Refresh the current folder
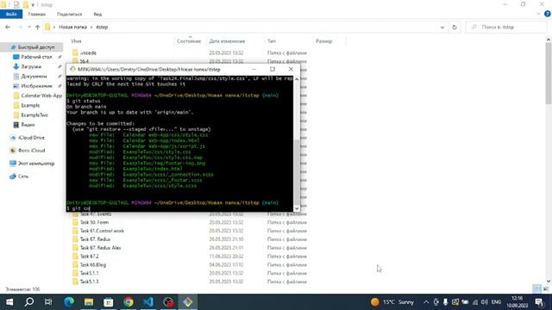 [455, 27]
